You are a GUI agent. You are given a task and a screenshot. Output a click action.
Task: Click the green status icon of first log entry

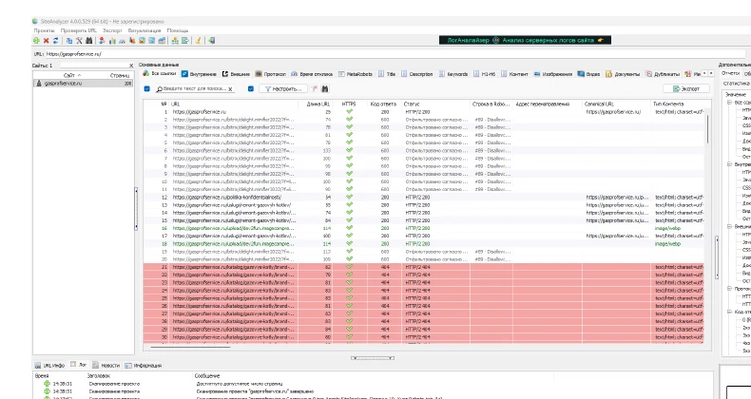[x=47, y=384]
